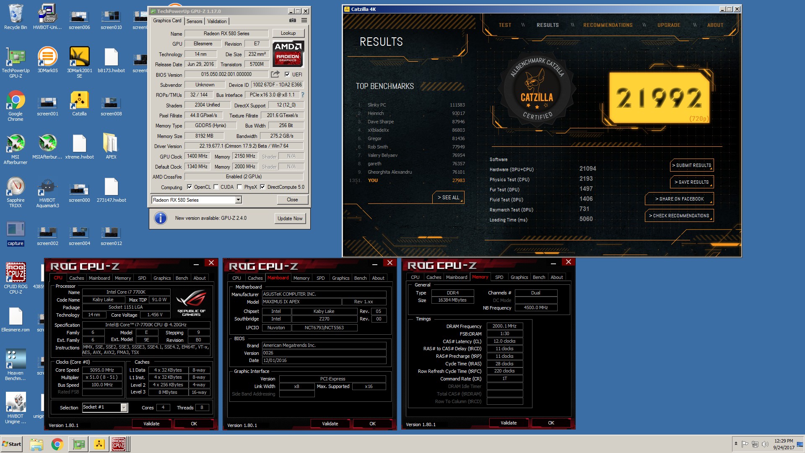Click the SAVE RESULTS button

click(692, 182)
